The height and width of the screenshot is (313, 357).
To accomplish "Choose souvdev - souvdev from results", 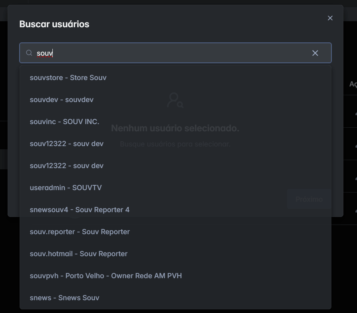I will [x=62, y=100].
